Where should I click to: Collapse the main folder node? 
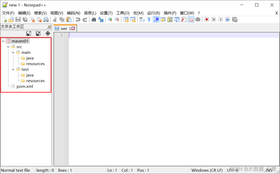[x=13, y=53]
